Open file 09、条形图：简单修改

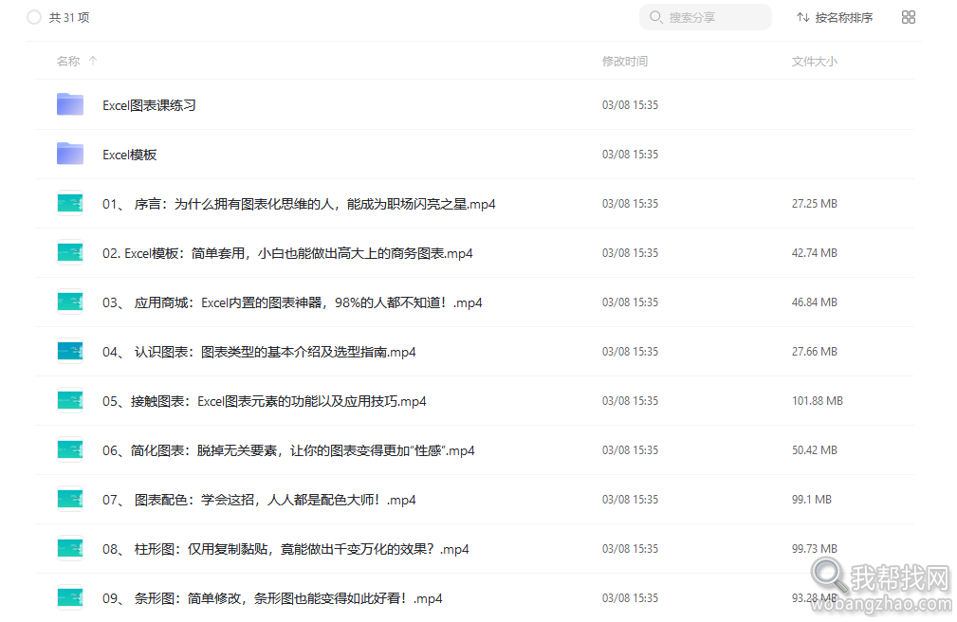[x=272, y=598]
